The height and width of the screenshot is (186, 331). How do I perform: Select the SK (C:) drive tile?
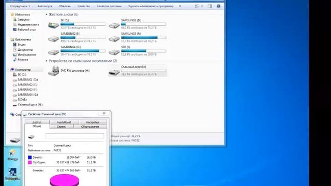(x=77, y=24)
